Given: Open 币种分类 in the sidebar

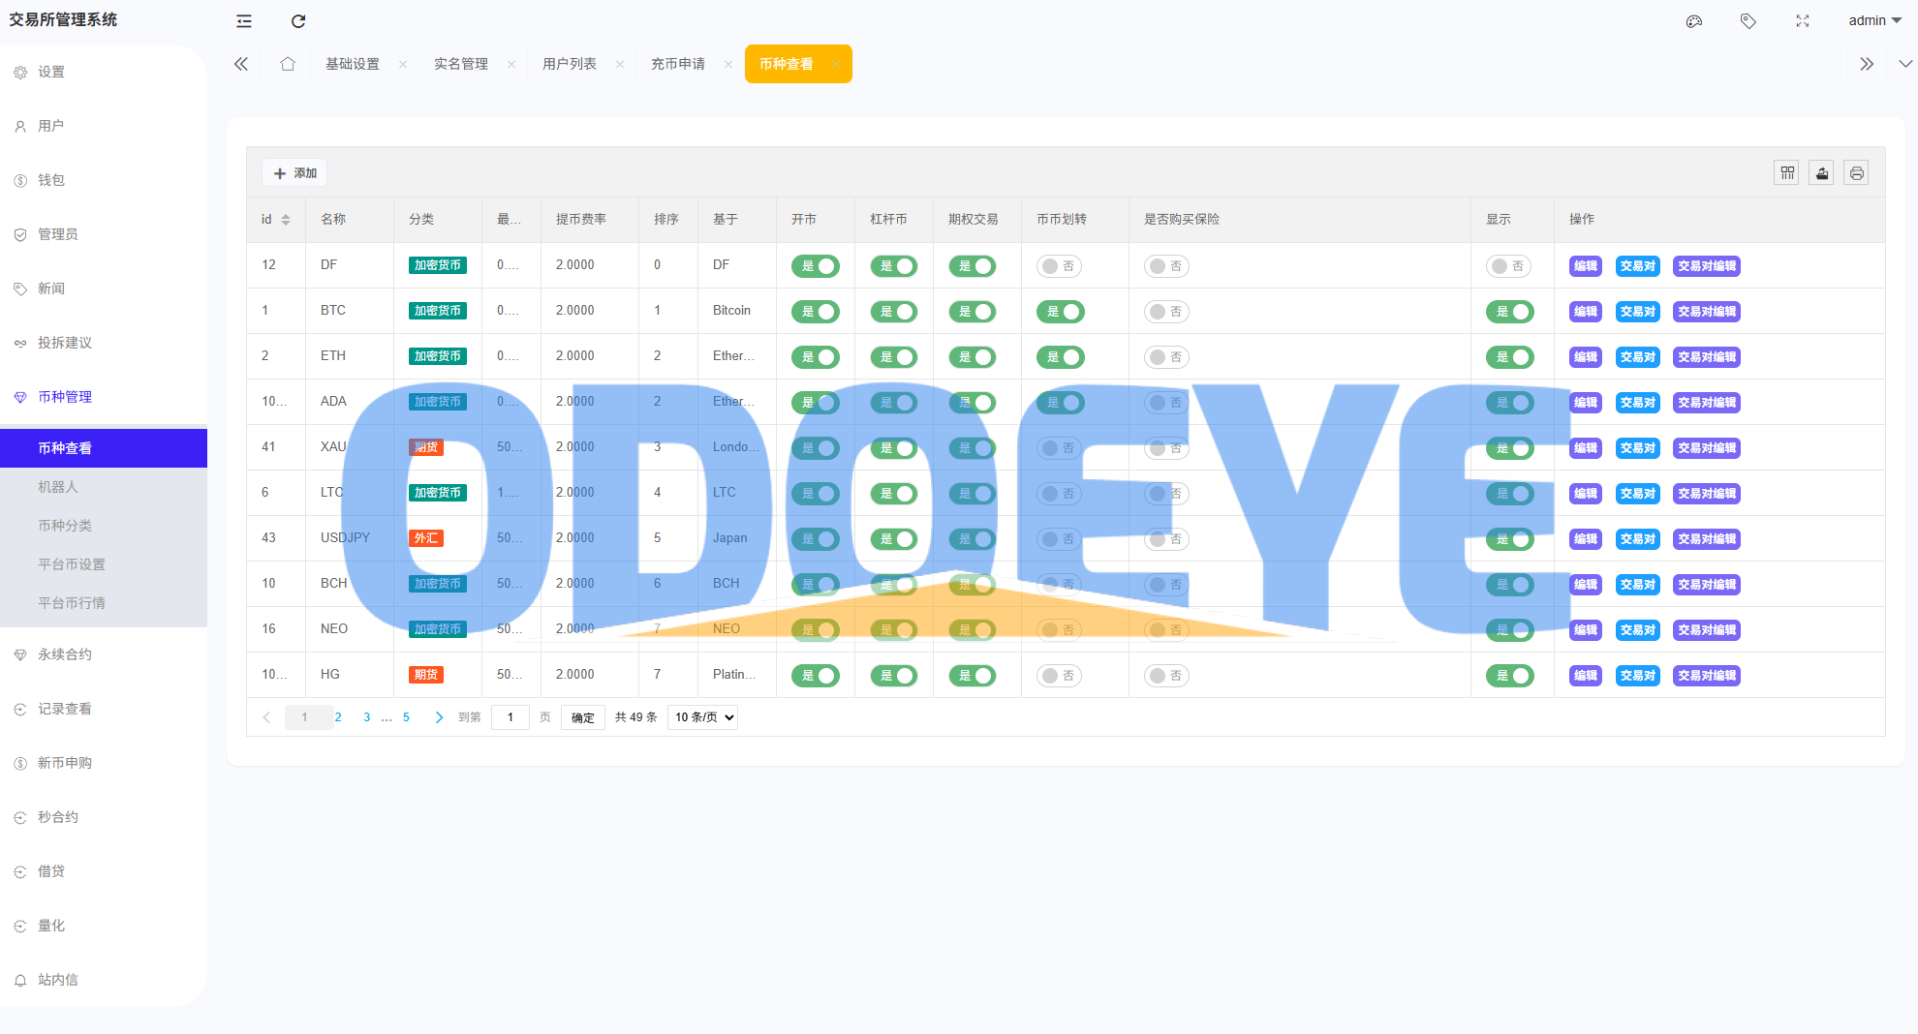Looking at the screenshot, I should point(65,526).
